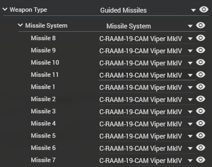This screenshot has width=212, height=167.
Task: Toggle the eye icon on Missile 7 row
Action: 201,160
